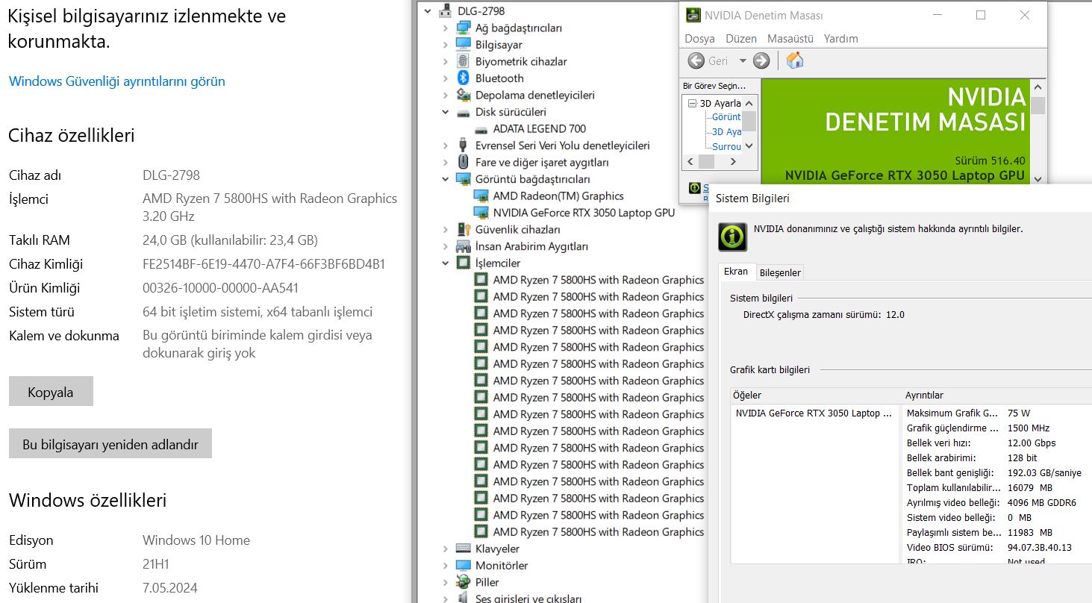Click Bu bilgisayarı yeniden adlandır button
This screenshot has width=1092, height=603.
[x=110, y=444]
